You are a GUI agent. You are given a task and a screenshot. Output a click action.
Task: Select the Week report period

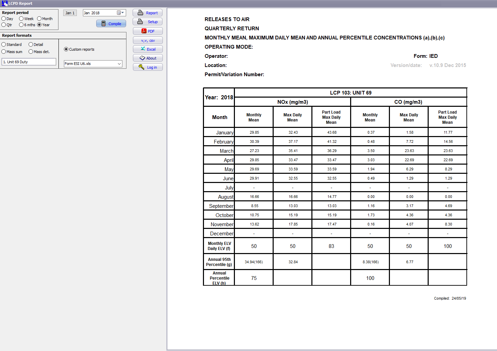21,19
